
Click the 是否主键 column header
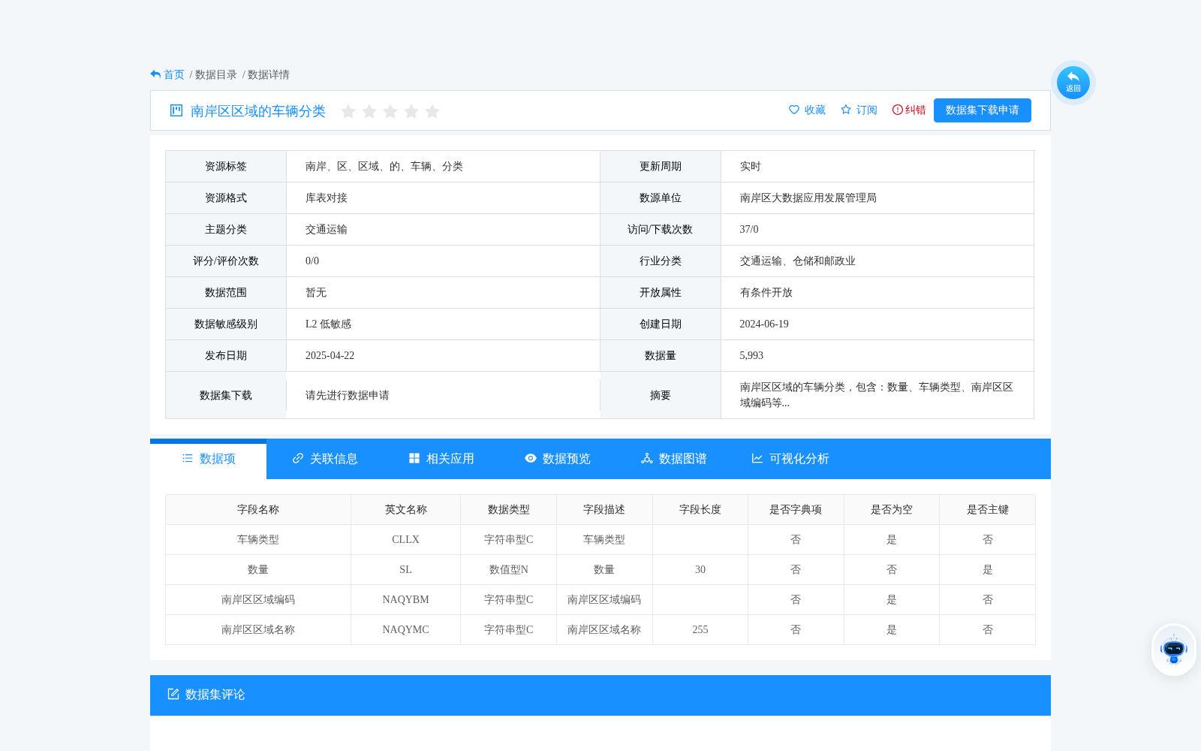tap(988, 509)
